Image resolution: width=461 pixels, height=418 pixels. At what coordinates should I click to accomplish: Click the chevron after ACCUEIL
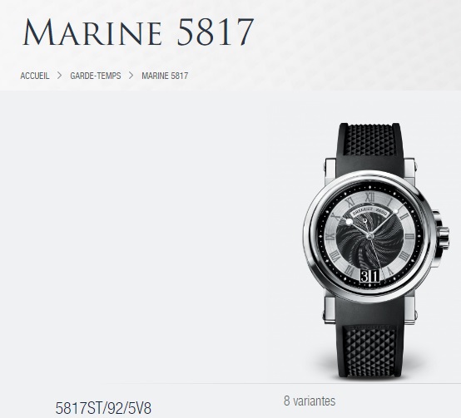point(59,76)
